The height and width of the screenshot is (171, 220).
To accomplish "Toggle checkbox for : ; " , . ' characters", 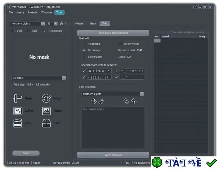I will (117, 77).
